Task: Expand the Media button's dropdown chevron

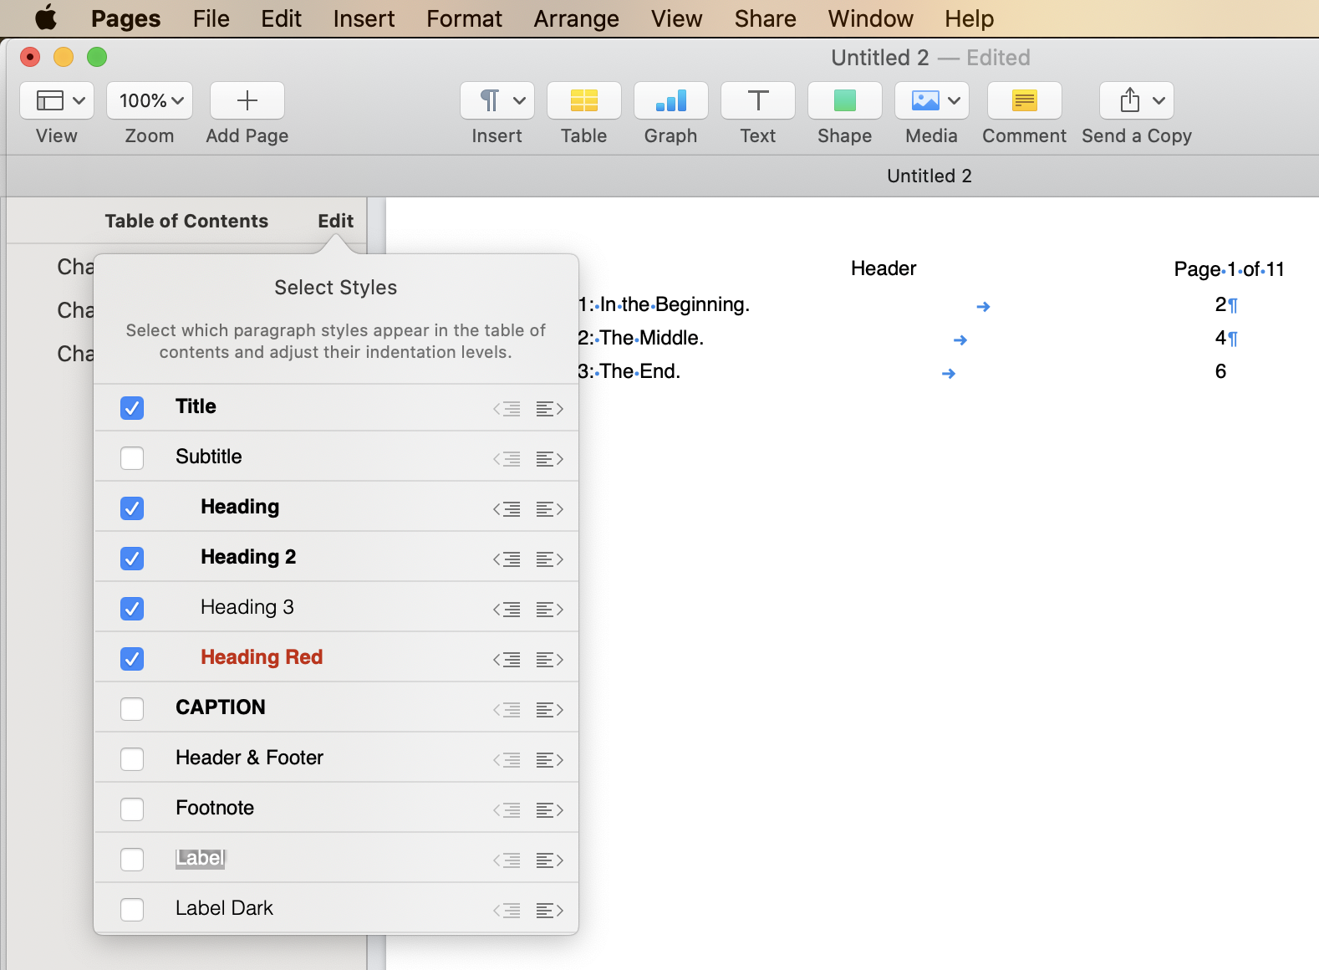Action: 955,101
